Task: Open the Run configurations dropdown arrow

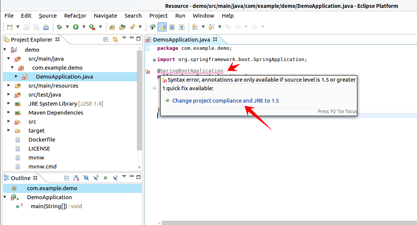Action: pyautogui.click(x=84, y=27)
